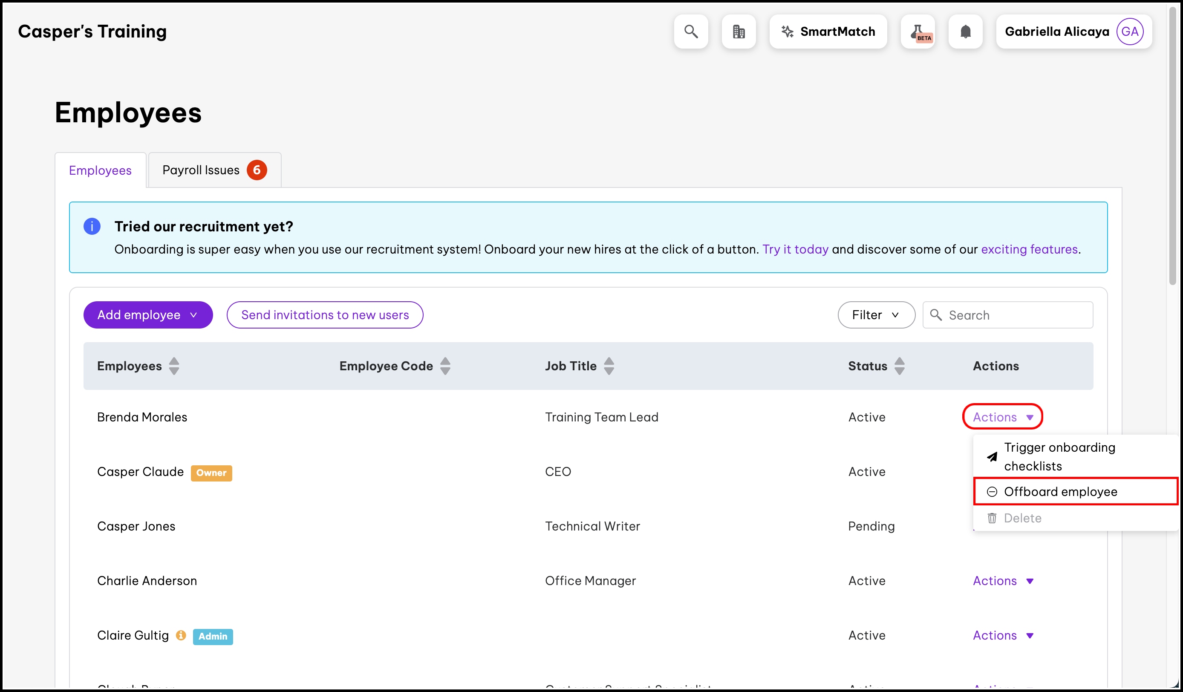The height and width of the screenshot is (692, 1183).
Task: Expand Actions menu for Claire Gultig
Action: tap(1003, 635)
